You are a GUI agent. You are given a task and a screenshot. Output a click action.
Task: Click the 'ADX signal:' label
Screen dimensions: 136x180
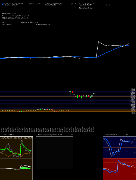(7, 25)
